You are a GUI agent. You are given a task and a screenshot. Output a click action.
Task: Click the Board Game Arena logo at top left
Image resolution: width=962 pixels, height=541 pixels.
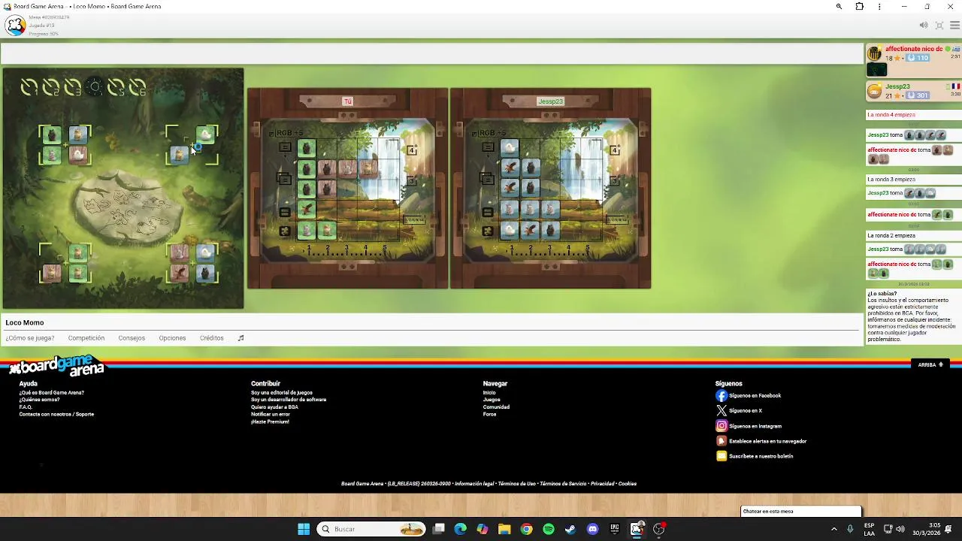15,26
